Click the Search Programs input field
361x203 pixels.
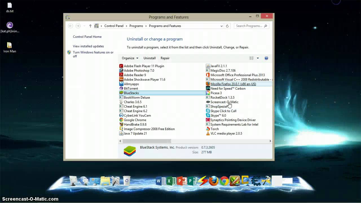[251, 26]
